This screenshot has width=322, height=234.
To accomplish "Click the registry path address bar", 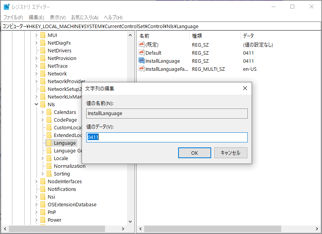I will tap(161, 26).
